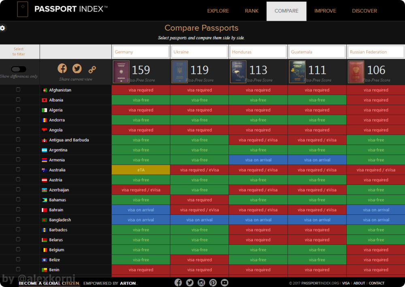This screenshot has height=287, width=405.
Task: Open YouTube icon in footer
Action: (224, 283)
